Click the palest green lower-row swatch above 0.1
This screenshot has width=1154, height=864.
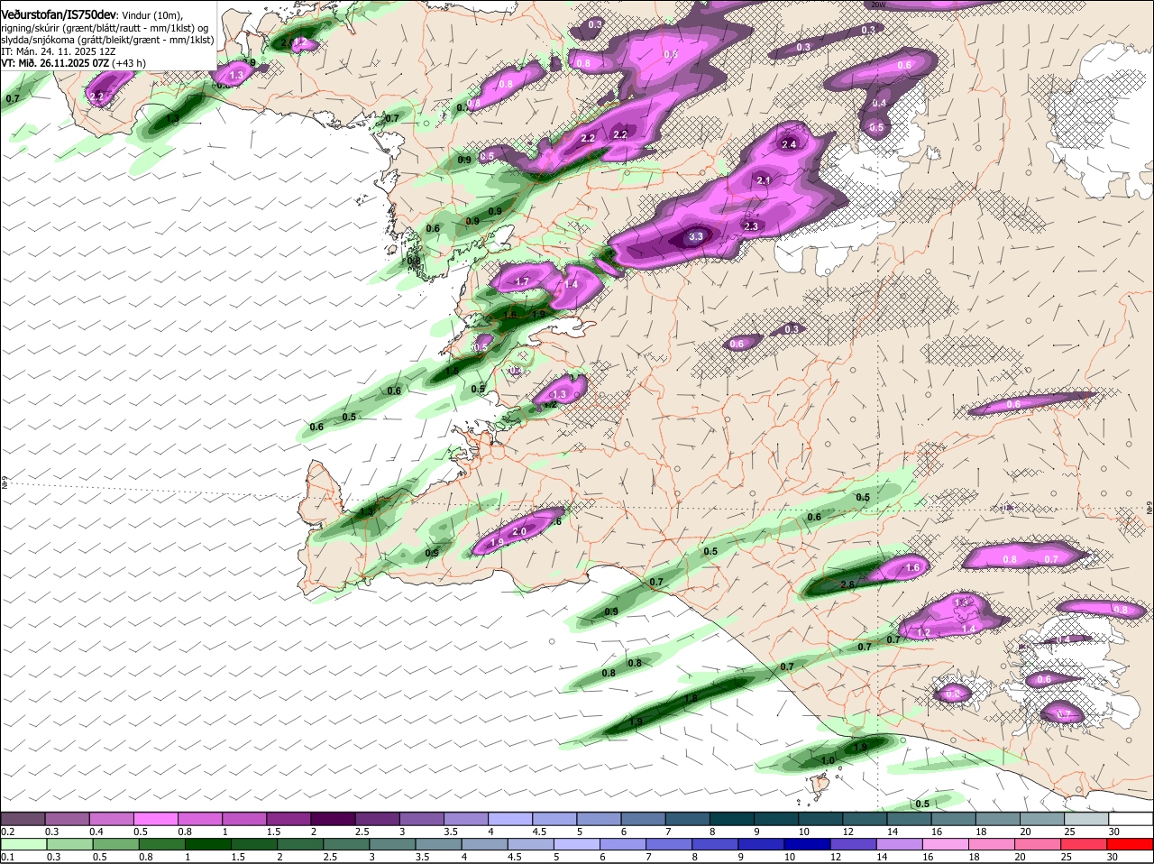(23, 844)
